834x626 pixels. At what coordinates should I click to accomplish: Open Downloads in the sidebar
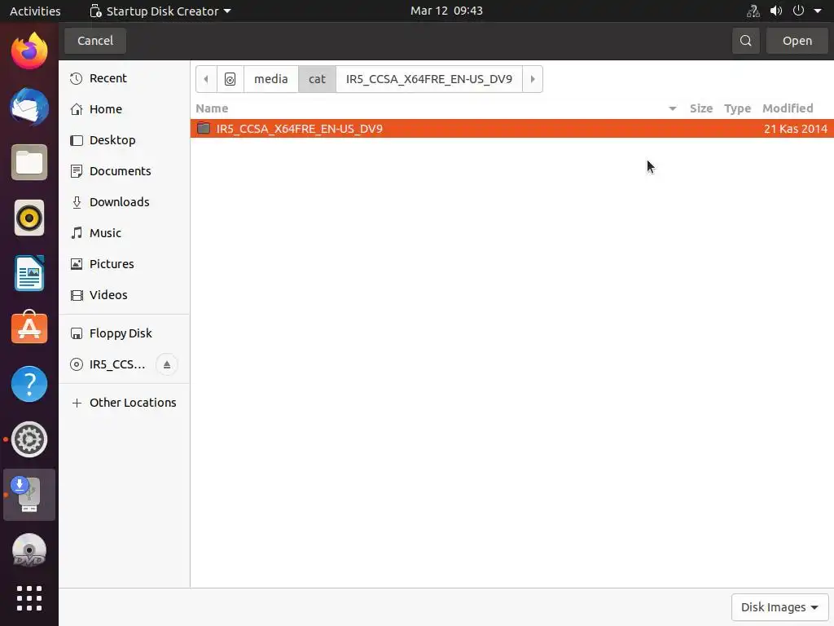point(125,202)
